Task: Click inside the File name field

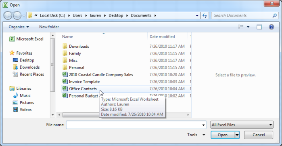Action: (x=136, y=125)
